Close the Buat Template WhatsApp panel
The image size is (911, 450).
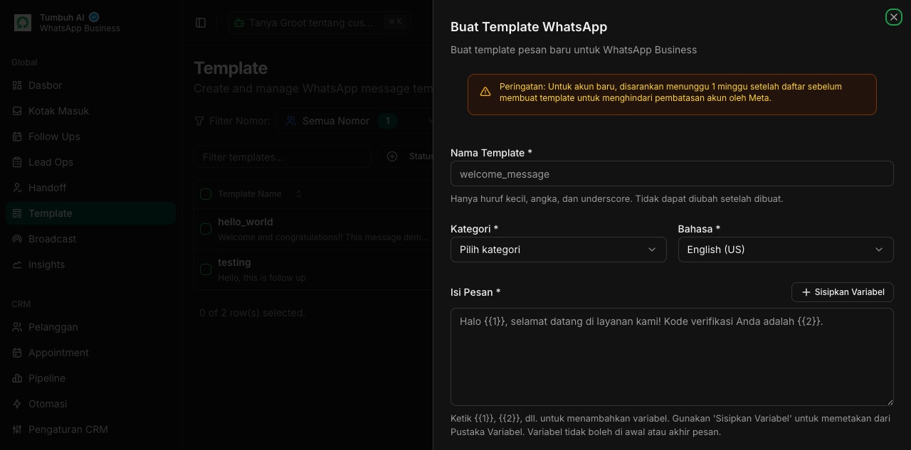coord(894,17)
